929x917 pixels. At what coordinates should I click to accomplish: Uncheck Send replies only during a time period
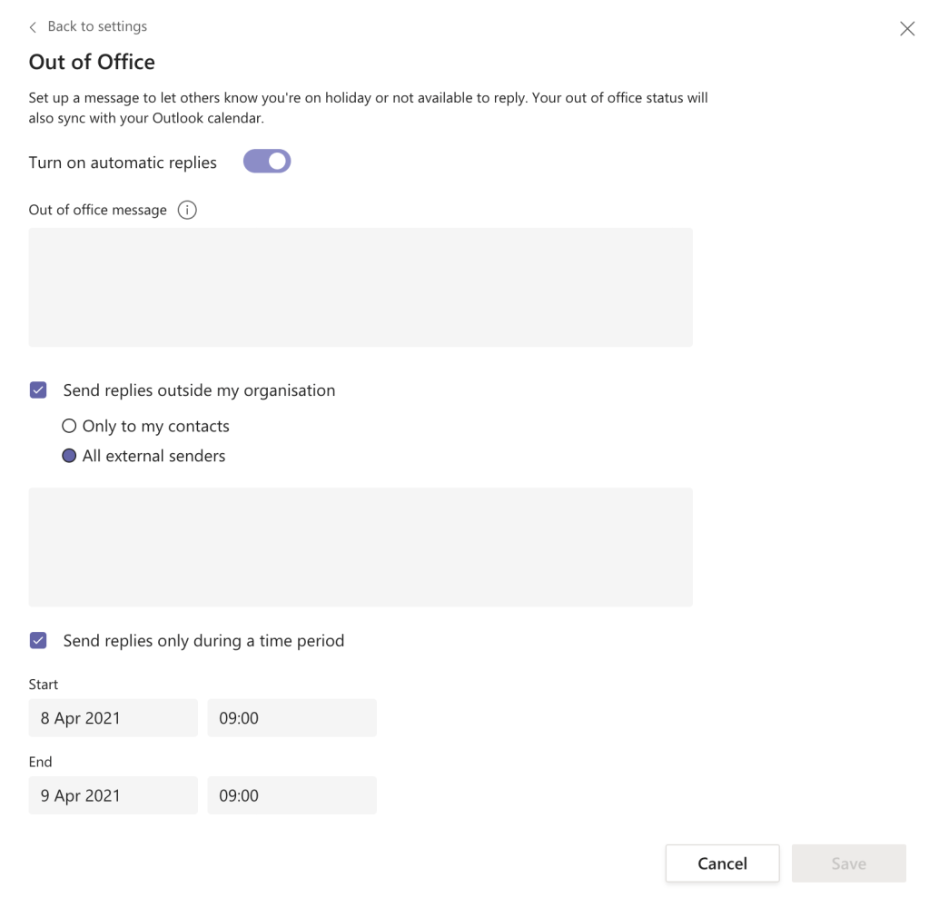38,641
